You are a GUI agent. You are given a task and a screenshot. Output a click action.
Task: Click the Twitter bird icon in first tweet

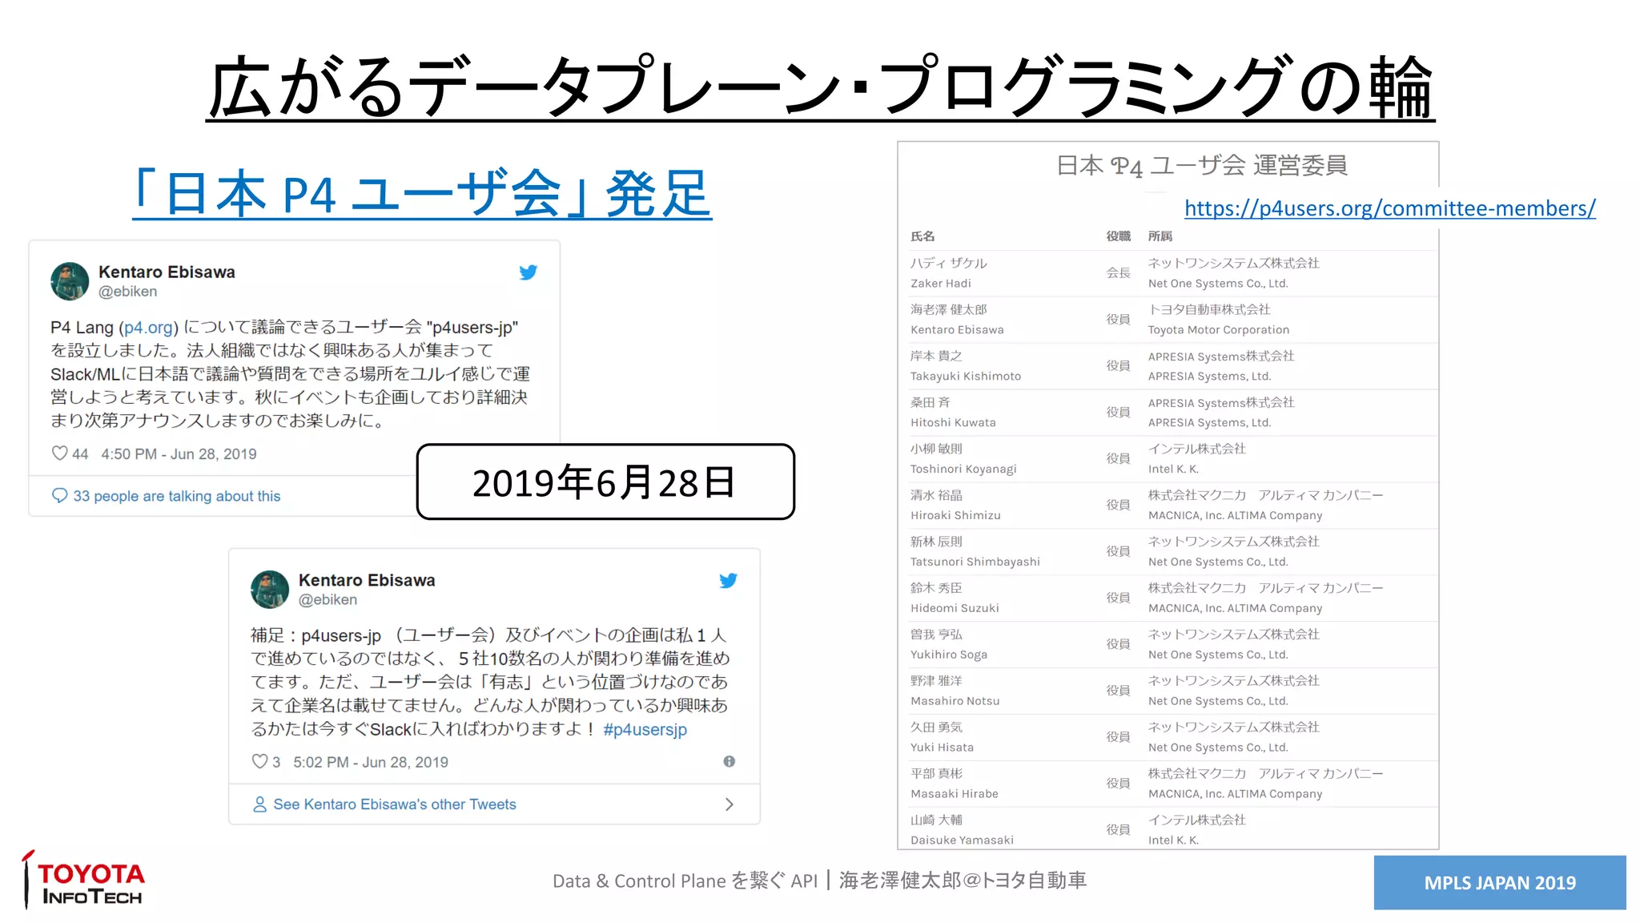pos(528,272)
